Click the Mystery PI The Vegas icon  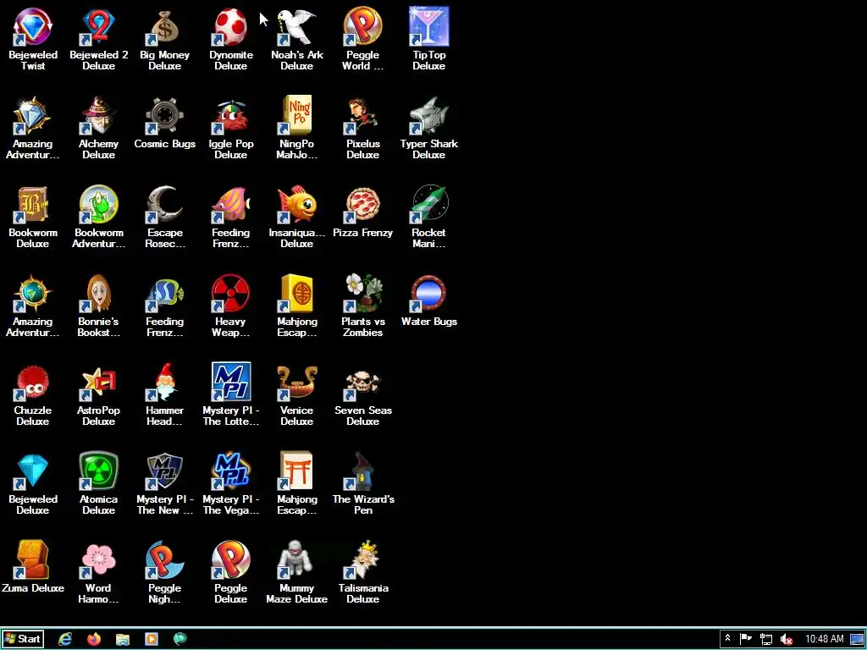[x=230, y=471]
